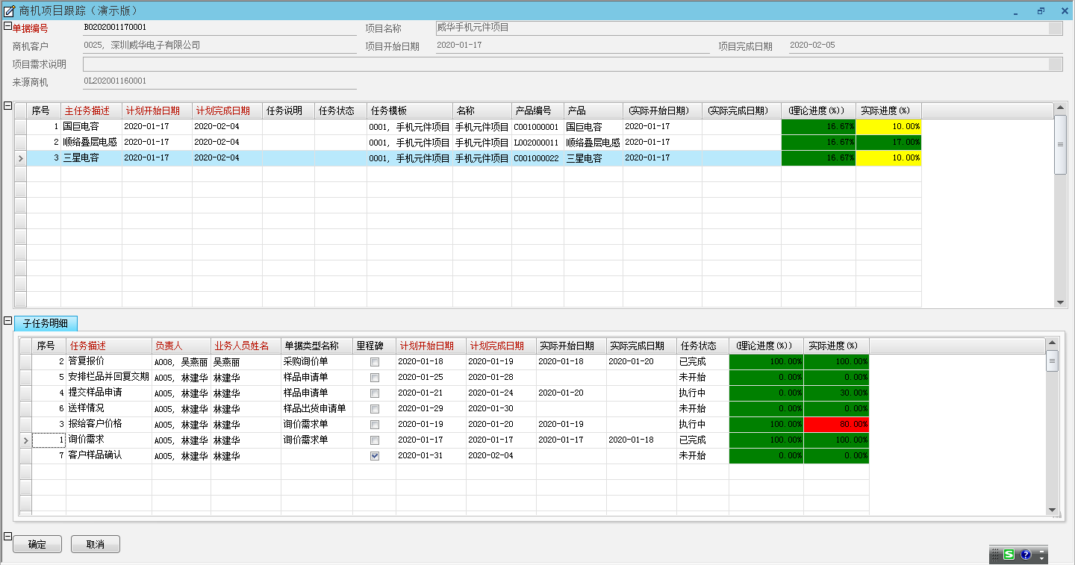Click the dotted grip handle of the language bar

995,555
